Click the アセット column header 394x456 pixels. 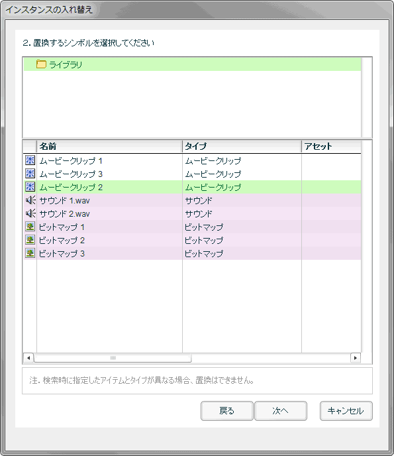tap(331, 146)
